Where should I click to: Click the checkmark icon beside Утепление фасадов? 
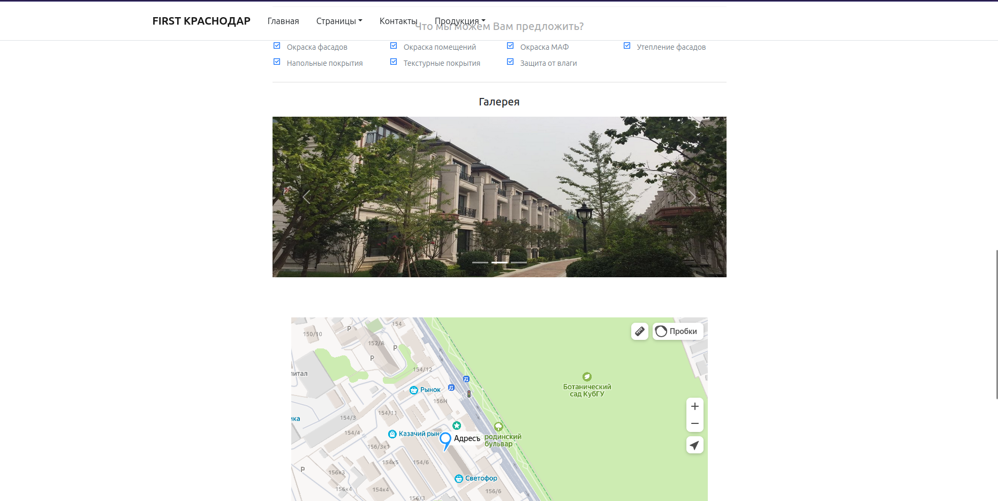(627, 46)
